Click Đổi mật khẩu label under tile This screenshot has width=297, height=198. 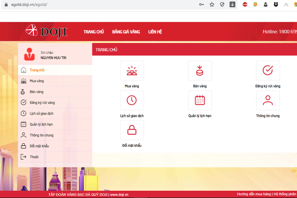point(132,145)
